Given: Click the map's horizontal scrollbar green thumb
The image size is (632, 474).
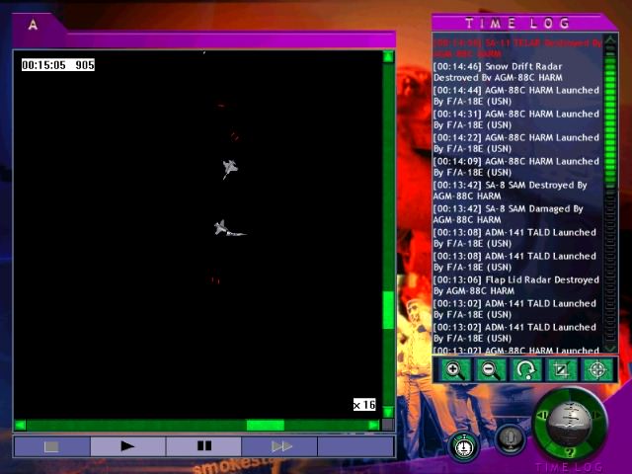Looking at the screenshot, I should [265, 425].
